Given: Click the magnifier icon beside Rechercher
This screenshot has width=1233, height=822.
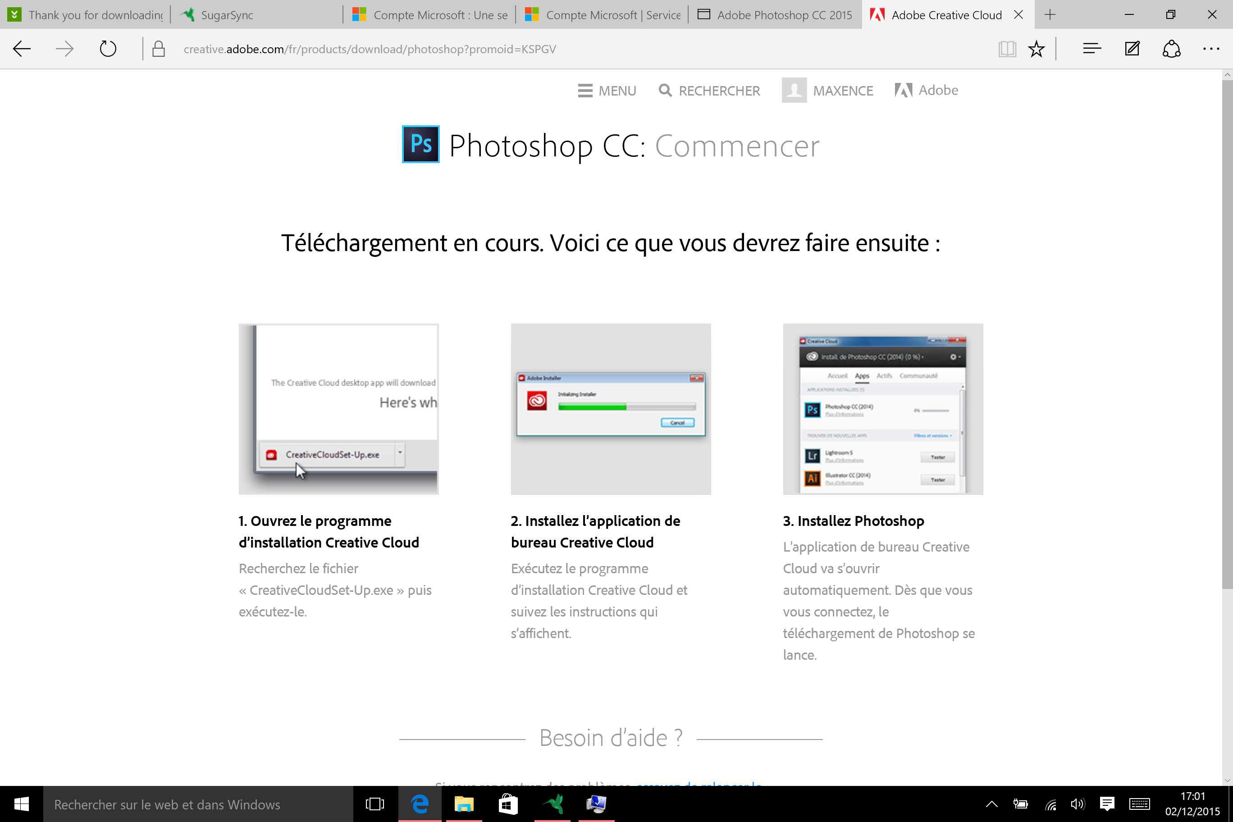Looking at the screenshot, I should (665, 90).
